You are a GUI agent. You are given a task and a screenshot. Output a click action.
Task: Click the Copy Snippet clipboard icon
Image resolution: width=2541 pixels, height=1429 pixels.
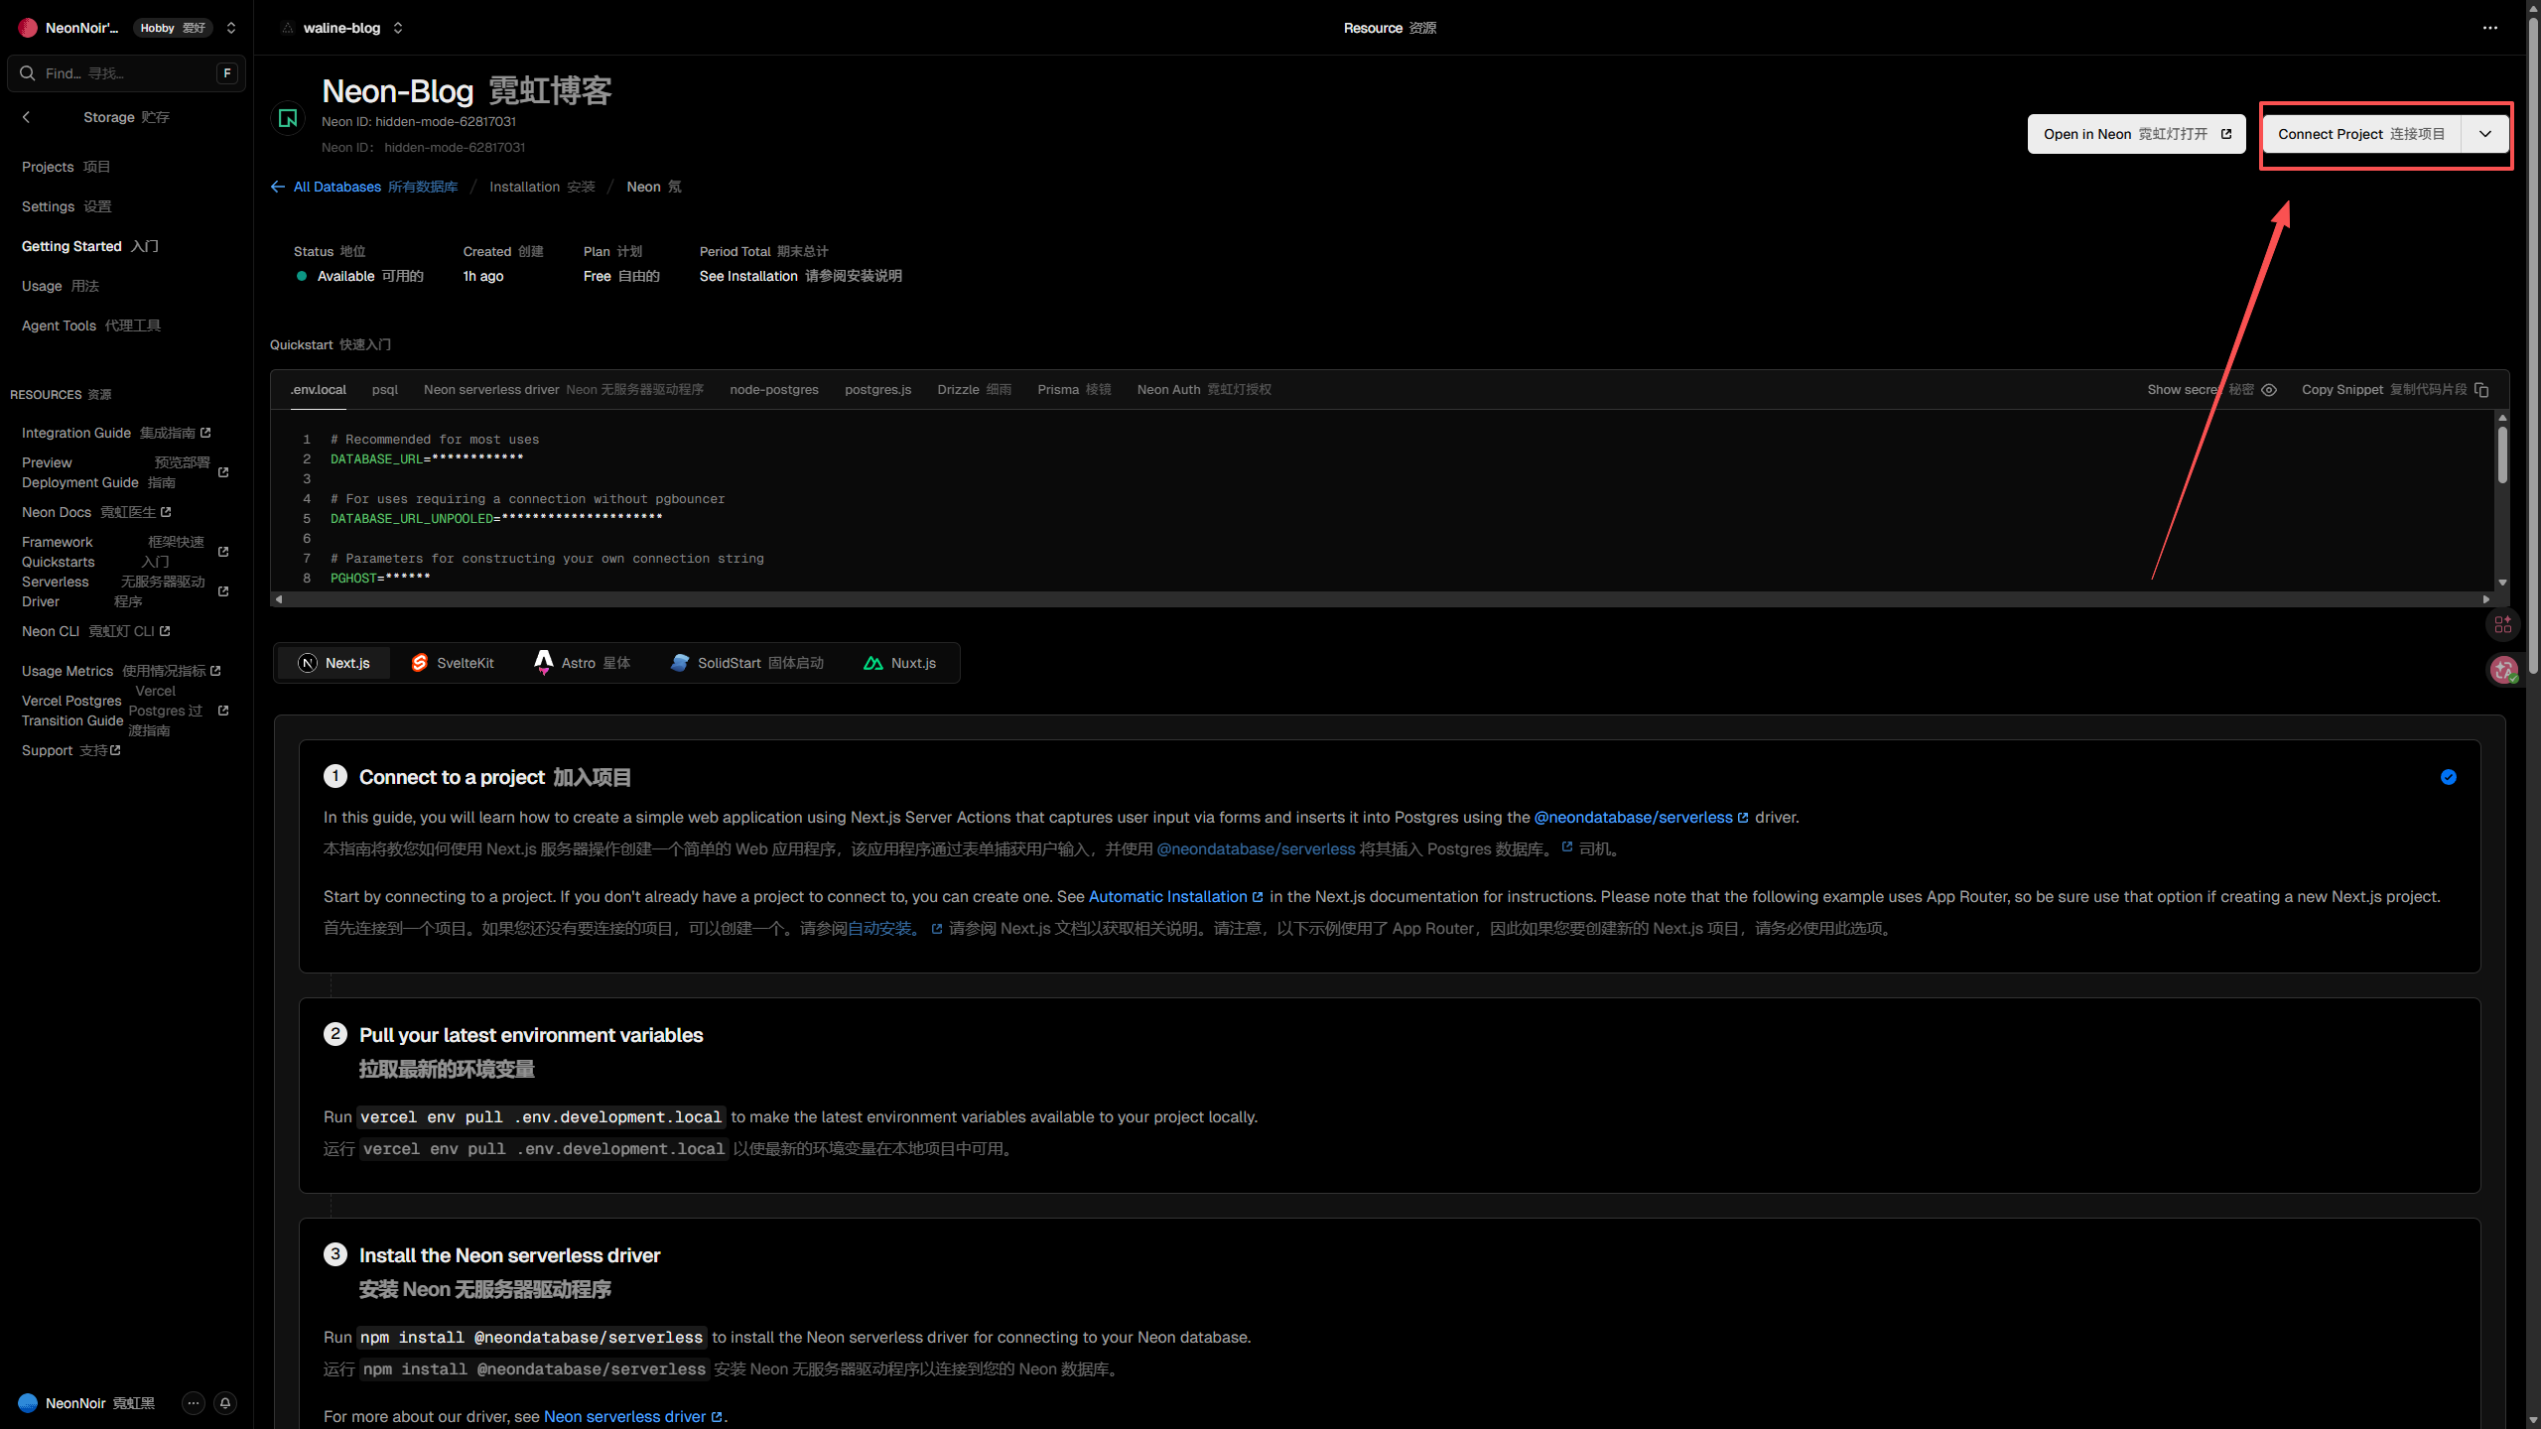point(2481,390)
